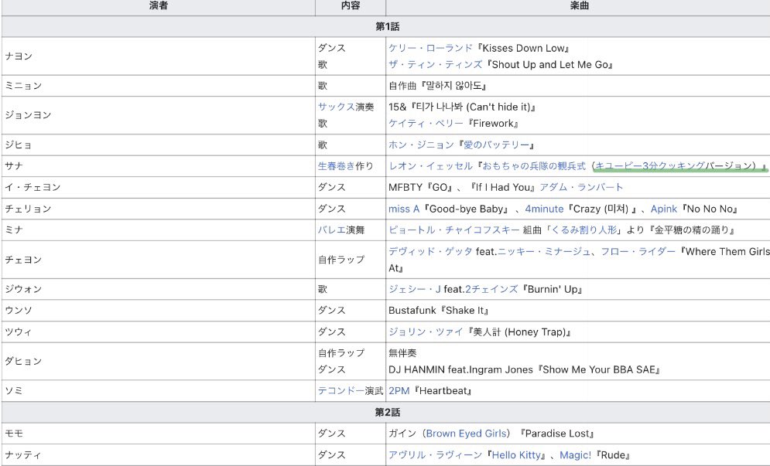Select the チェヨン performer cell

[158, 260]
